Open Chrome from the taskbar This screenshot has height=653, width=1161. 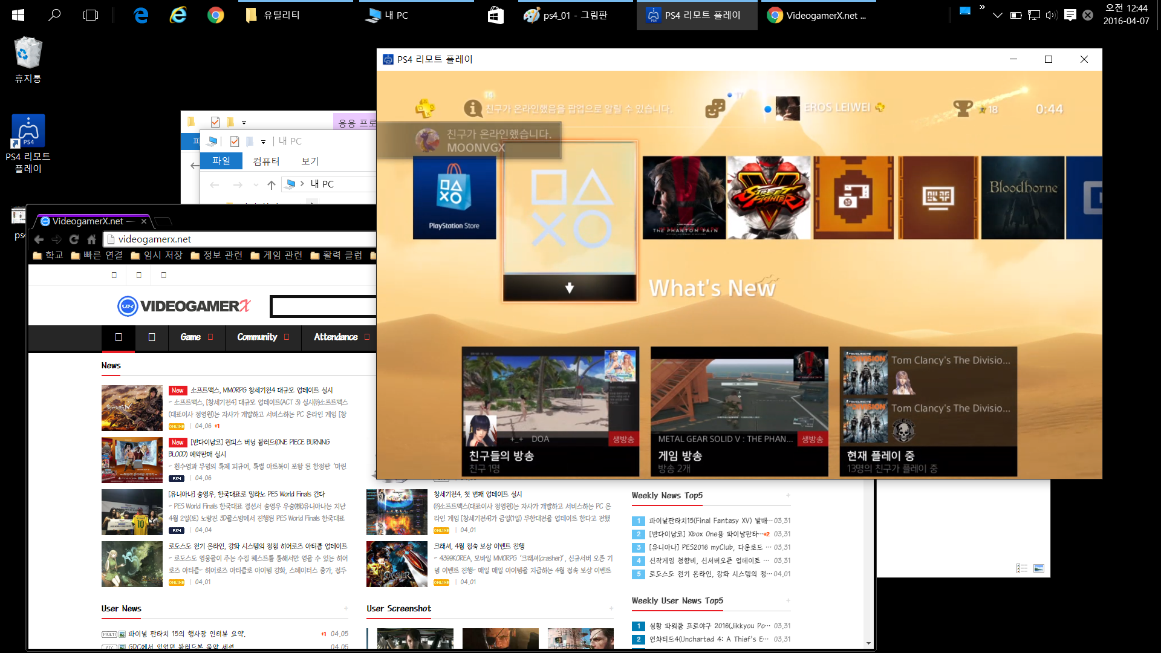pyautogui.click(x=215, y=15)
